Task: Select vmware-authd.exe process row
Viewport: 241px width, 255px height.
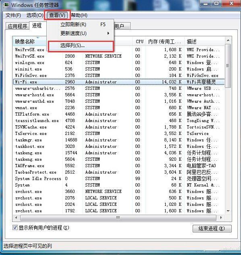Action: [119, 101]
